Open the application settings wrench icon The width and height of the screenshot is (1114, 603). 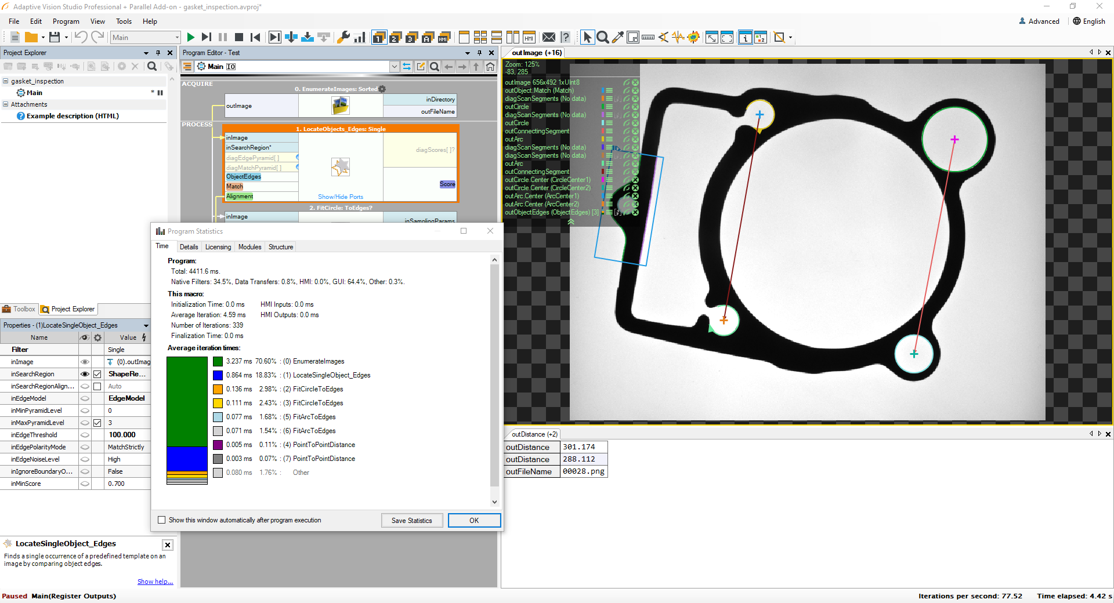[344, 37]
